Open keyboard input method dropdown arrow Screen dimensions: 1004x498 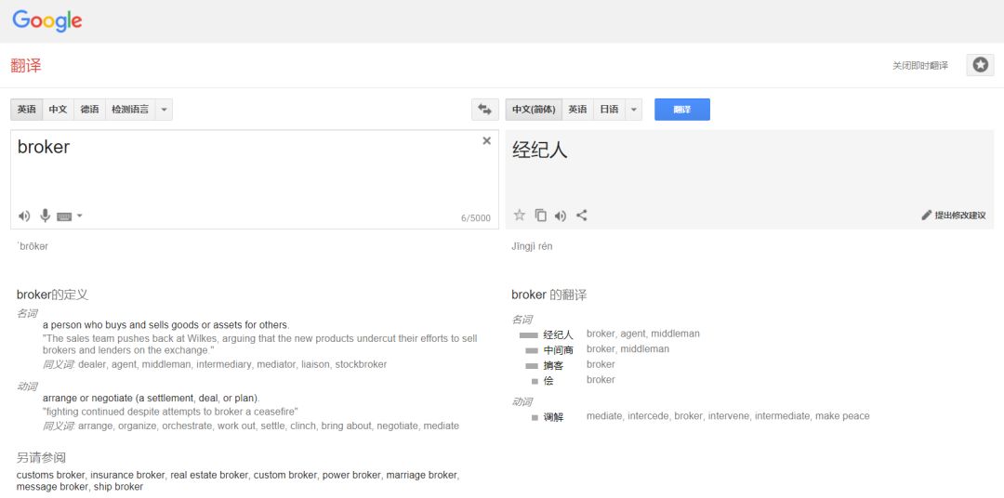80,216
